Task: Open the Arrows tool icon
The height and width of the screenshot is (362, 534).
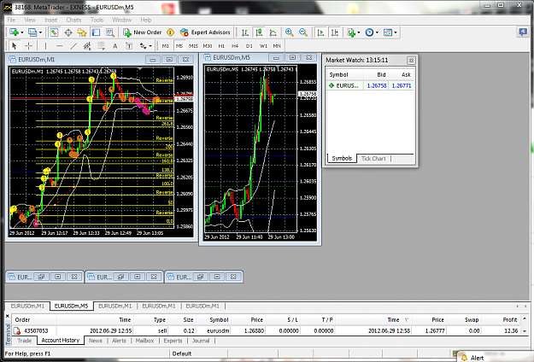Action: (x=144, y=45)
